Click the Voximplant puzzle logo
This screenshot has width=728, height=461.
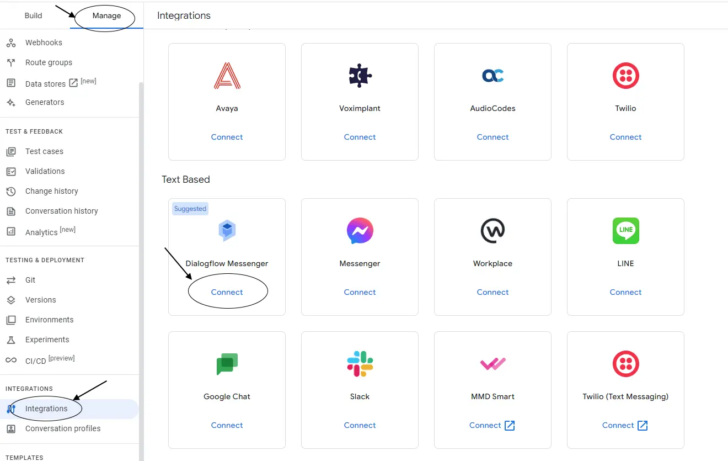pyautogui.click(x=360, y=76)
